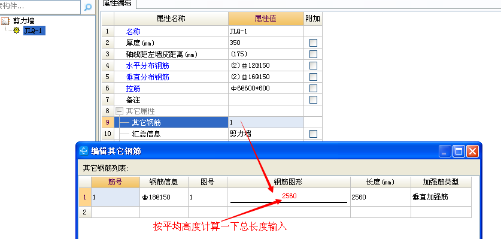
Task: Click the 水平分布钢筋 property label
Action: click(147, 65)
